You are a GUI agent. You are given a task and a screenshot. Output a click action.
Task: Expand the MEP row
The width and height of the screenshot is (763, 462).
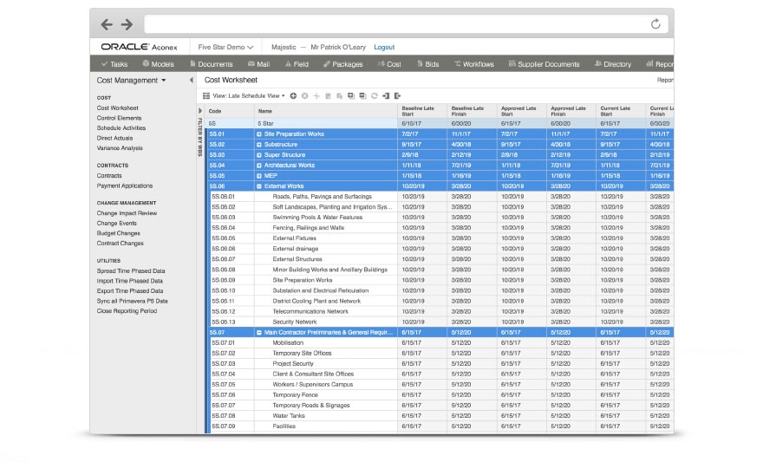259,176
